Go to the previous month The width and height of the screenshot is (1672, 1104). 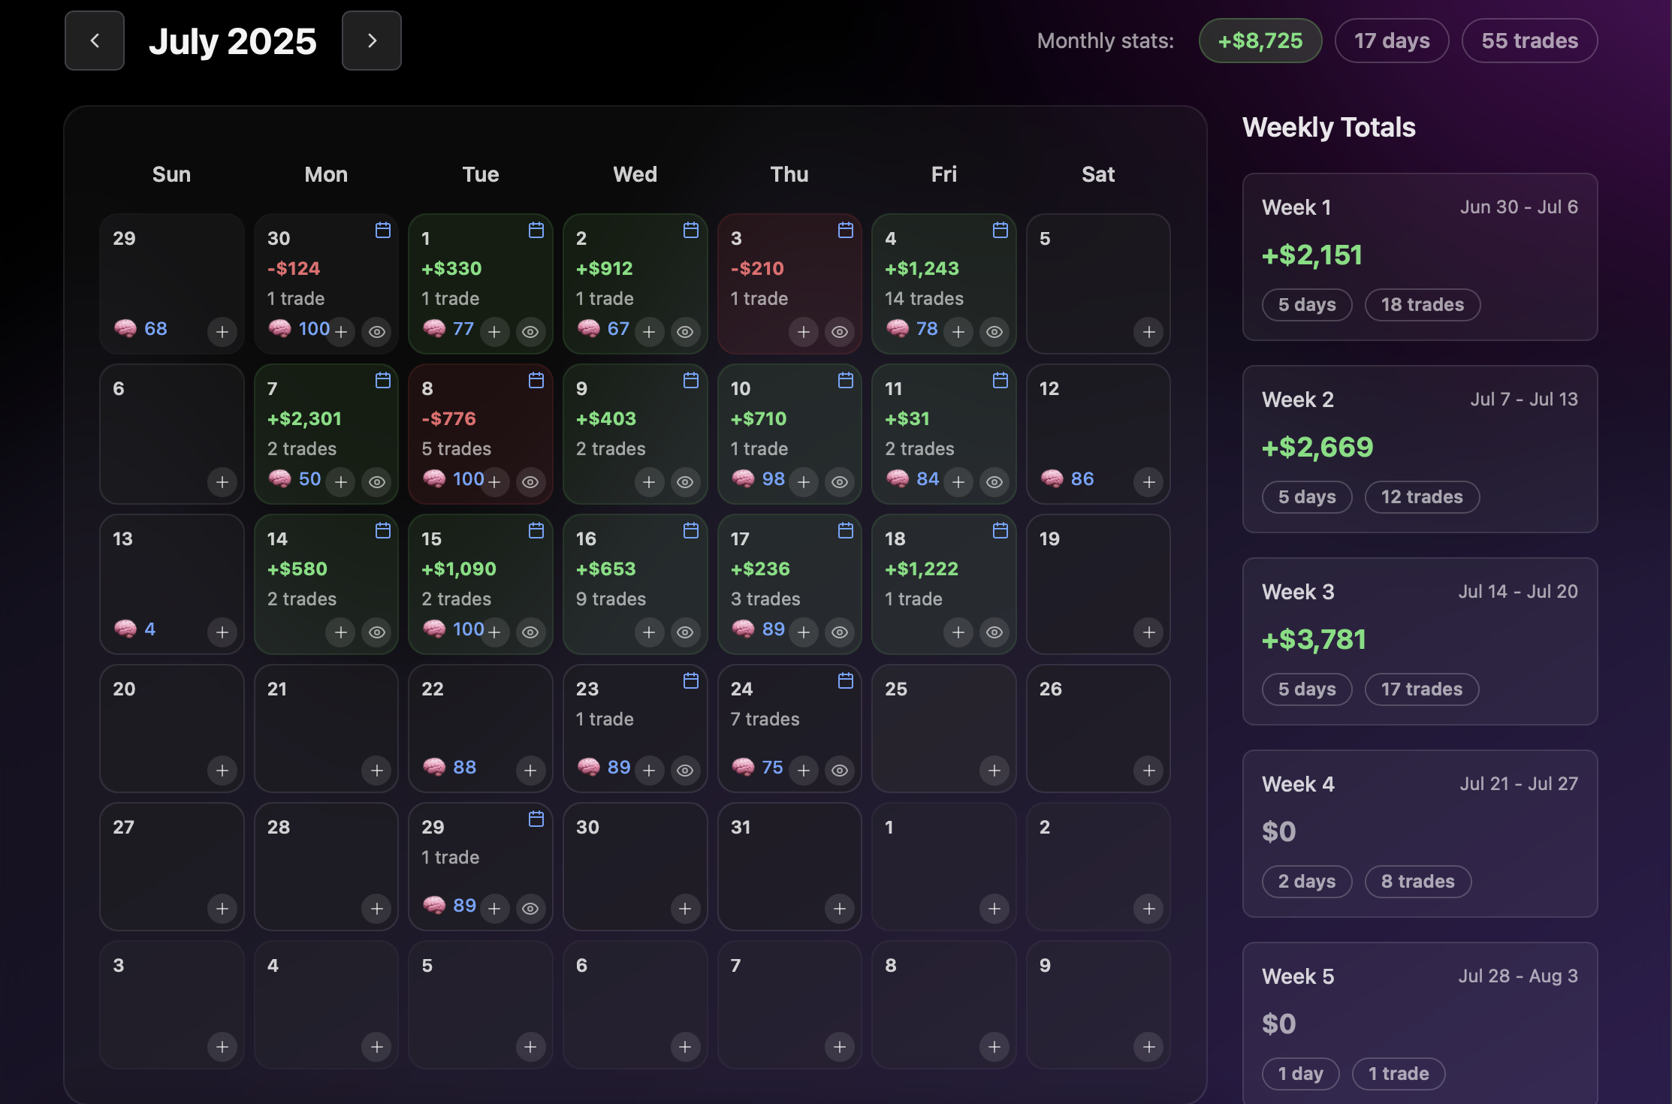pos(95,41)
